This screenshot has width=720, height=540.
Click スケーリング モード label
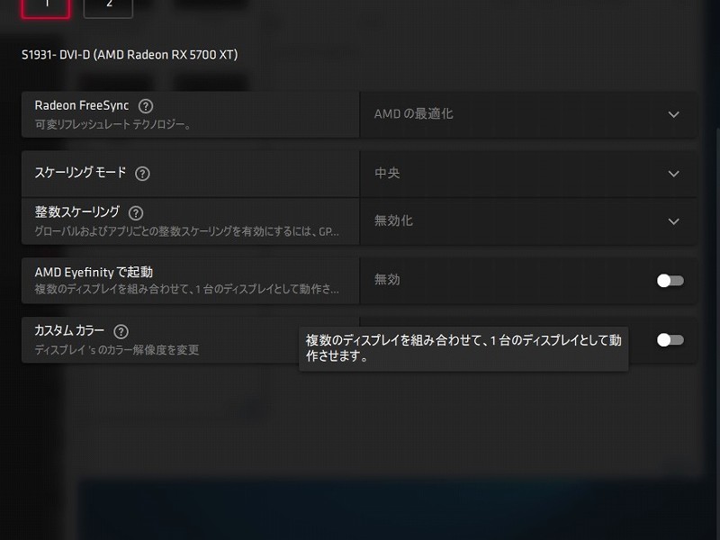tap(80, 173)
